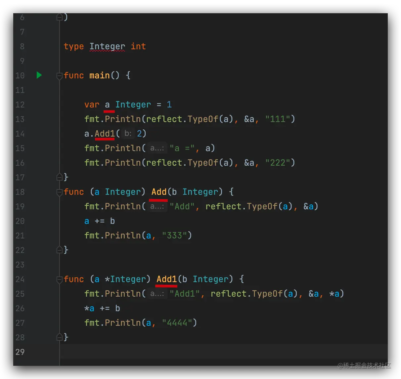This screenshot has height=379, width=401.
Task: Click fold end marker on line 22
Action: click(x=60, y=249)
